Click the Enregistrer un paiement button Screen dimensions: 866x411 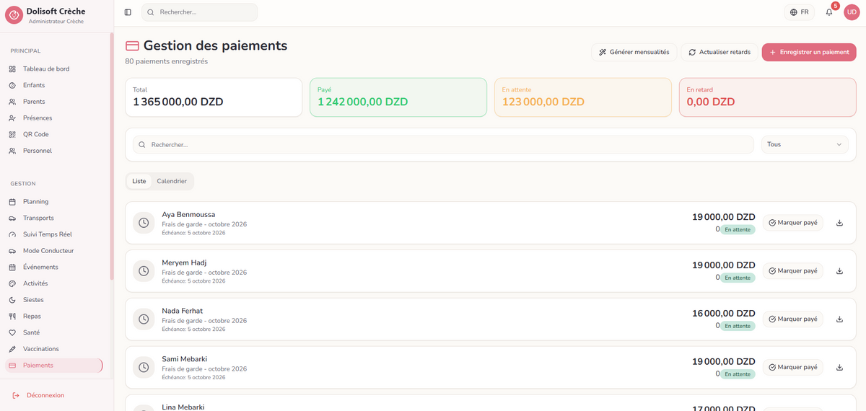coord(809,52)
